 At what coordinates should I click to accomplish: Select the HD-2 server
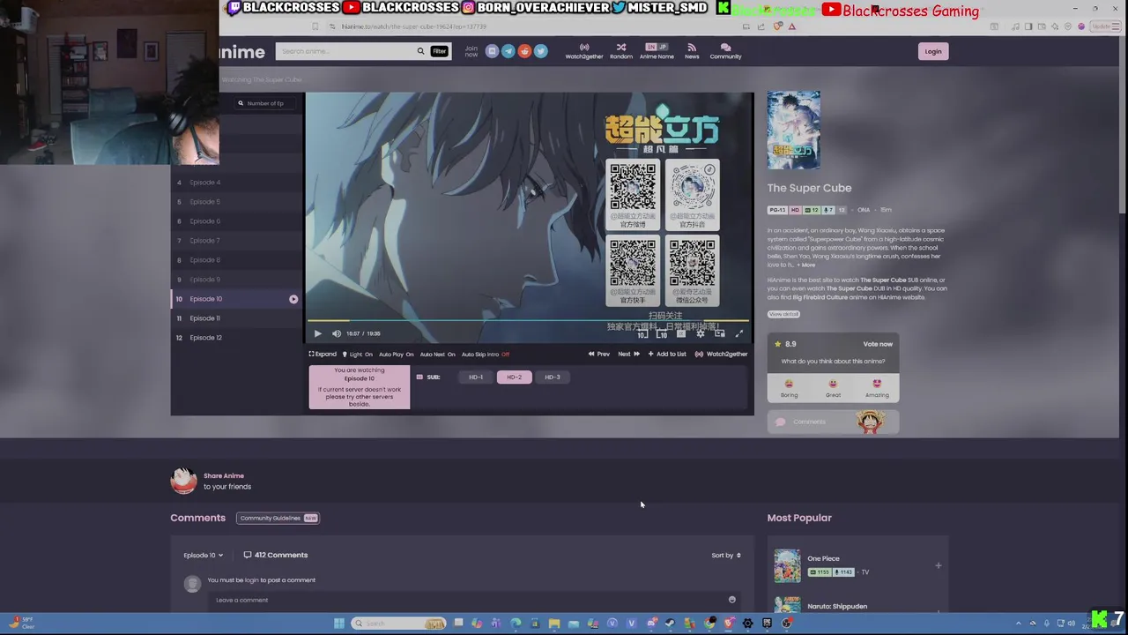[514, 377]
